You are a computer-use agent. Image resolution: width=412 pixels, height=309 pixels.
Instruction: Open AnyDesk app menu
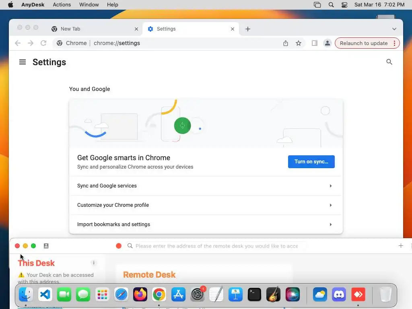point(33,5)
